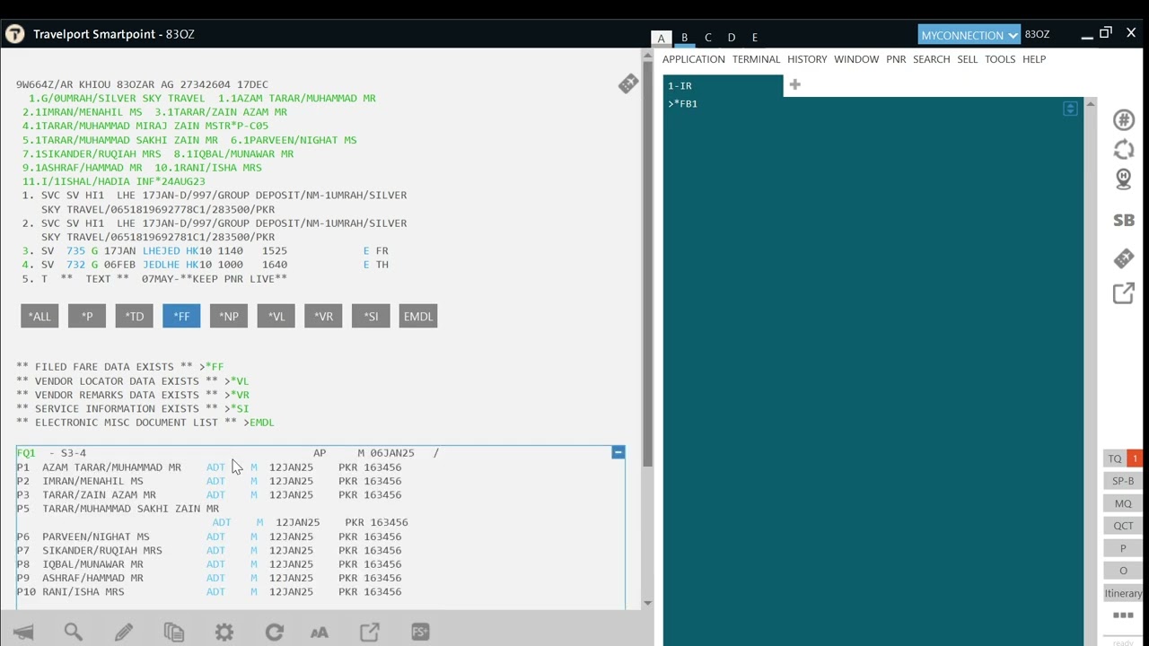Click the EMDL button

[418, 316]
